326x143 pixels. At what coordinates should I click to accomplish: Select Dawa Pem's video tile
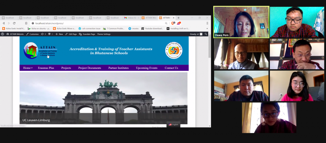click(241, 22)
